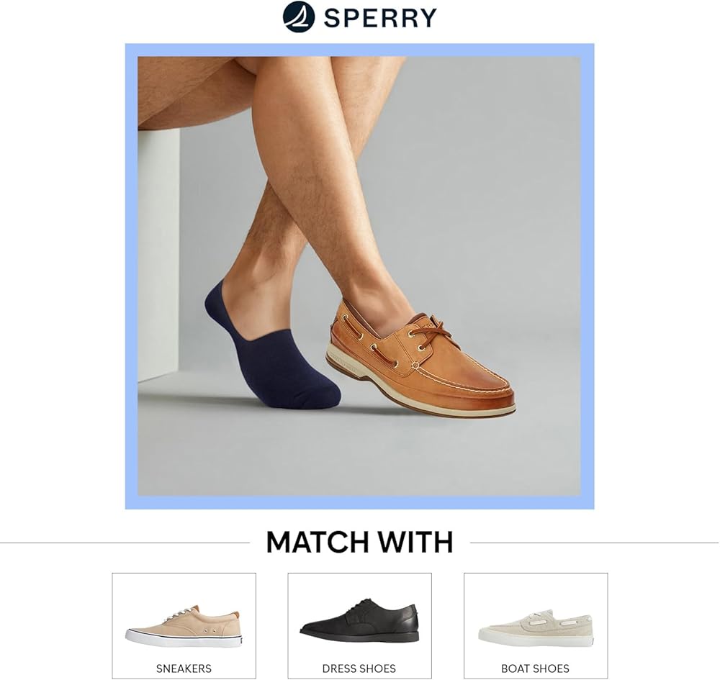720x680 pixels.
Task: Click the DRESS SHOES label
Action: click(x=359, y=668)
